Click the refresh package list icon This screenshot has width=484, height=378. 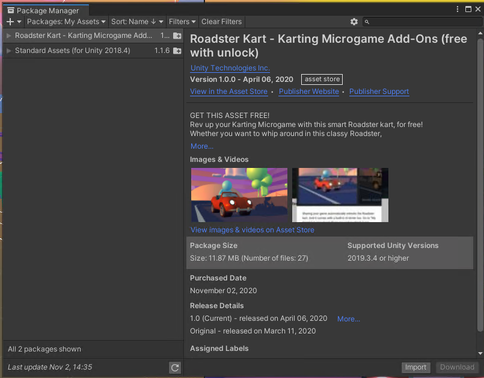click(175, 368)
